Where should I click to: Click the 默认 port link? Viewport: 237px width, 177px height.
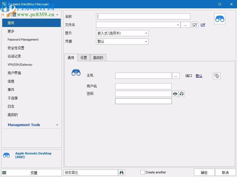click(199, 75)
